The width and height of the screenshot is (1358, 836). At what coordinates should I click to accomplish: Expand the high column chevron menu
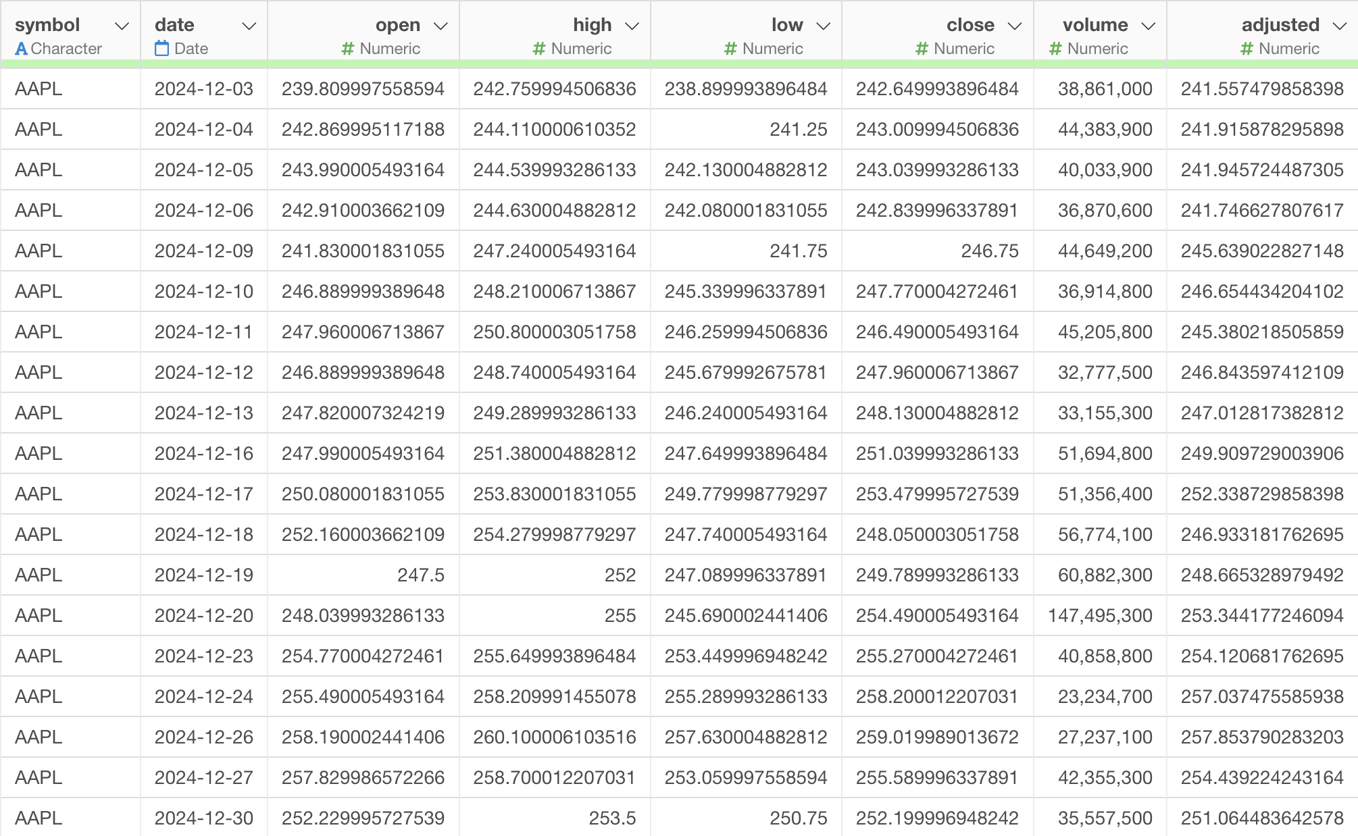632,26
